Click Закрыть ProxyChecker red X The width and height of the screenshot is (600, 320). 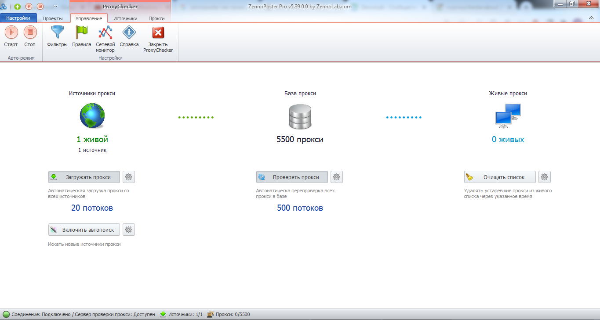coord(158,39)
